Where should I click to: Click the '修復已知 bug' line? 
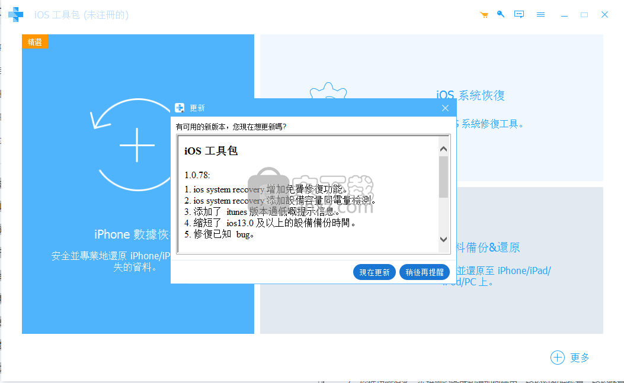point(219,234)
